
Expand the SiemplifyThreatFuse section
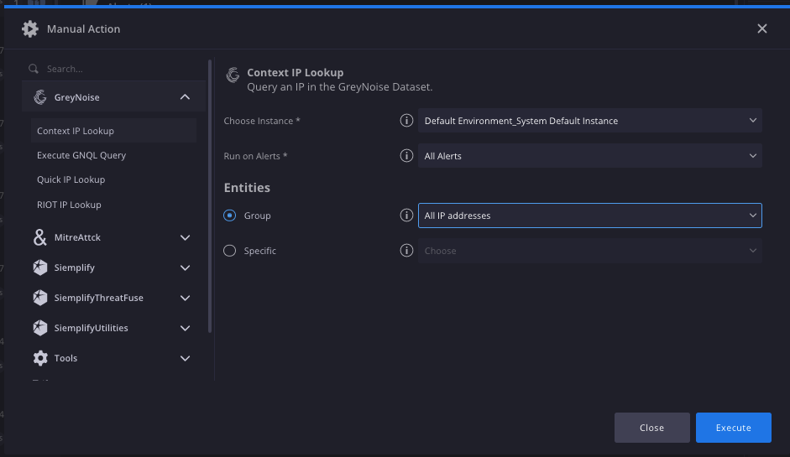[185, 298]
